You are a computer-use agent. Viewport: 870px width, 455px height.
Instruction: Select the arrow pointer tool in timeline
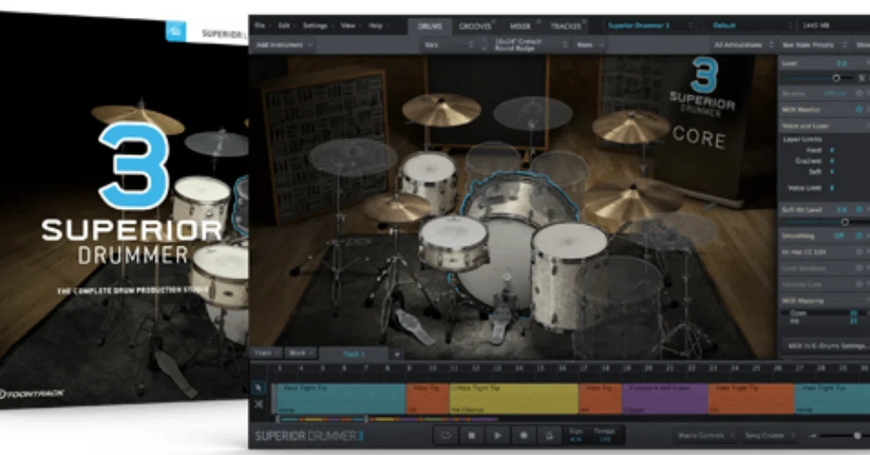click(258, 388)
